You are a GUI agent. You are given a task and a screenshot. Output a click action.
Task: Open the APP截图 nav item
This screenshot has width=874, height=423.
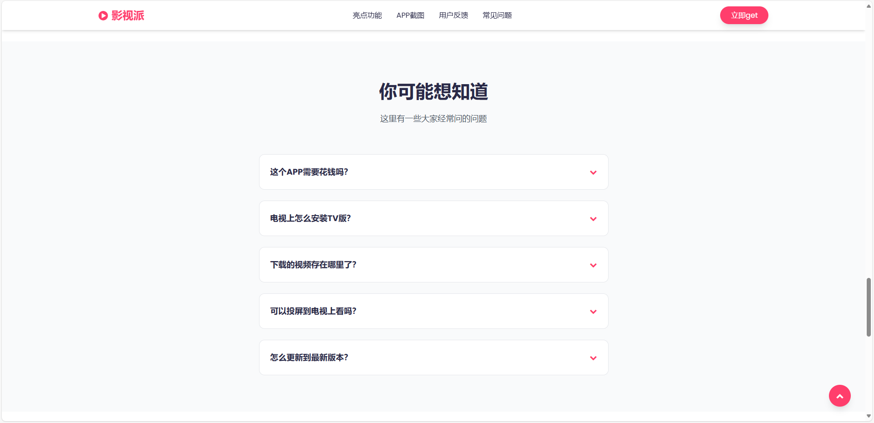click(x=410, y=15)
